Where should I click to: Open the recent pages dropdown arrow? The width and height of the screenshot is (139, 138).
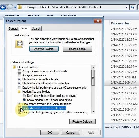click(x=15, y=7)
